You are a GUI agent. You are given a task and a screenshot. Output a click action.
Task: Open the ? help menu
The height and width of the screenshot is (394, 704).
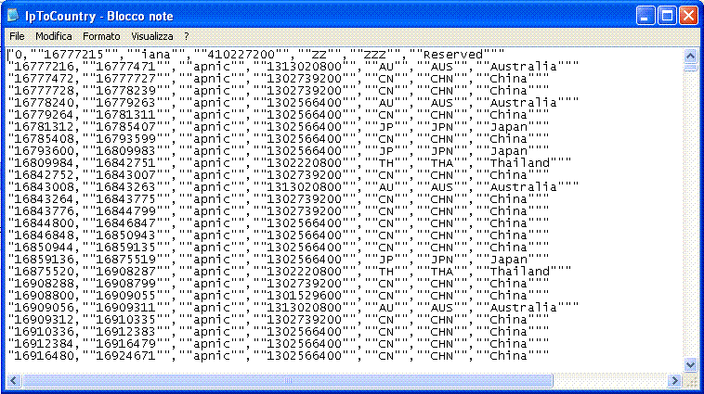pos(187,36)
